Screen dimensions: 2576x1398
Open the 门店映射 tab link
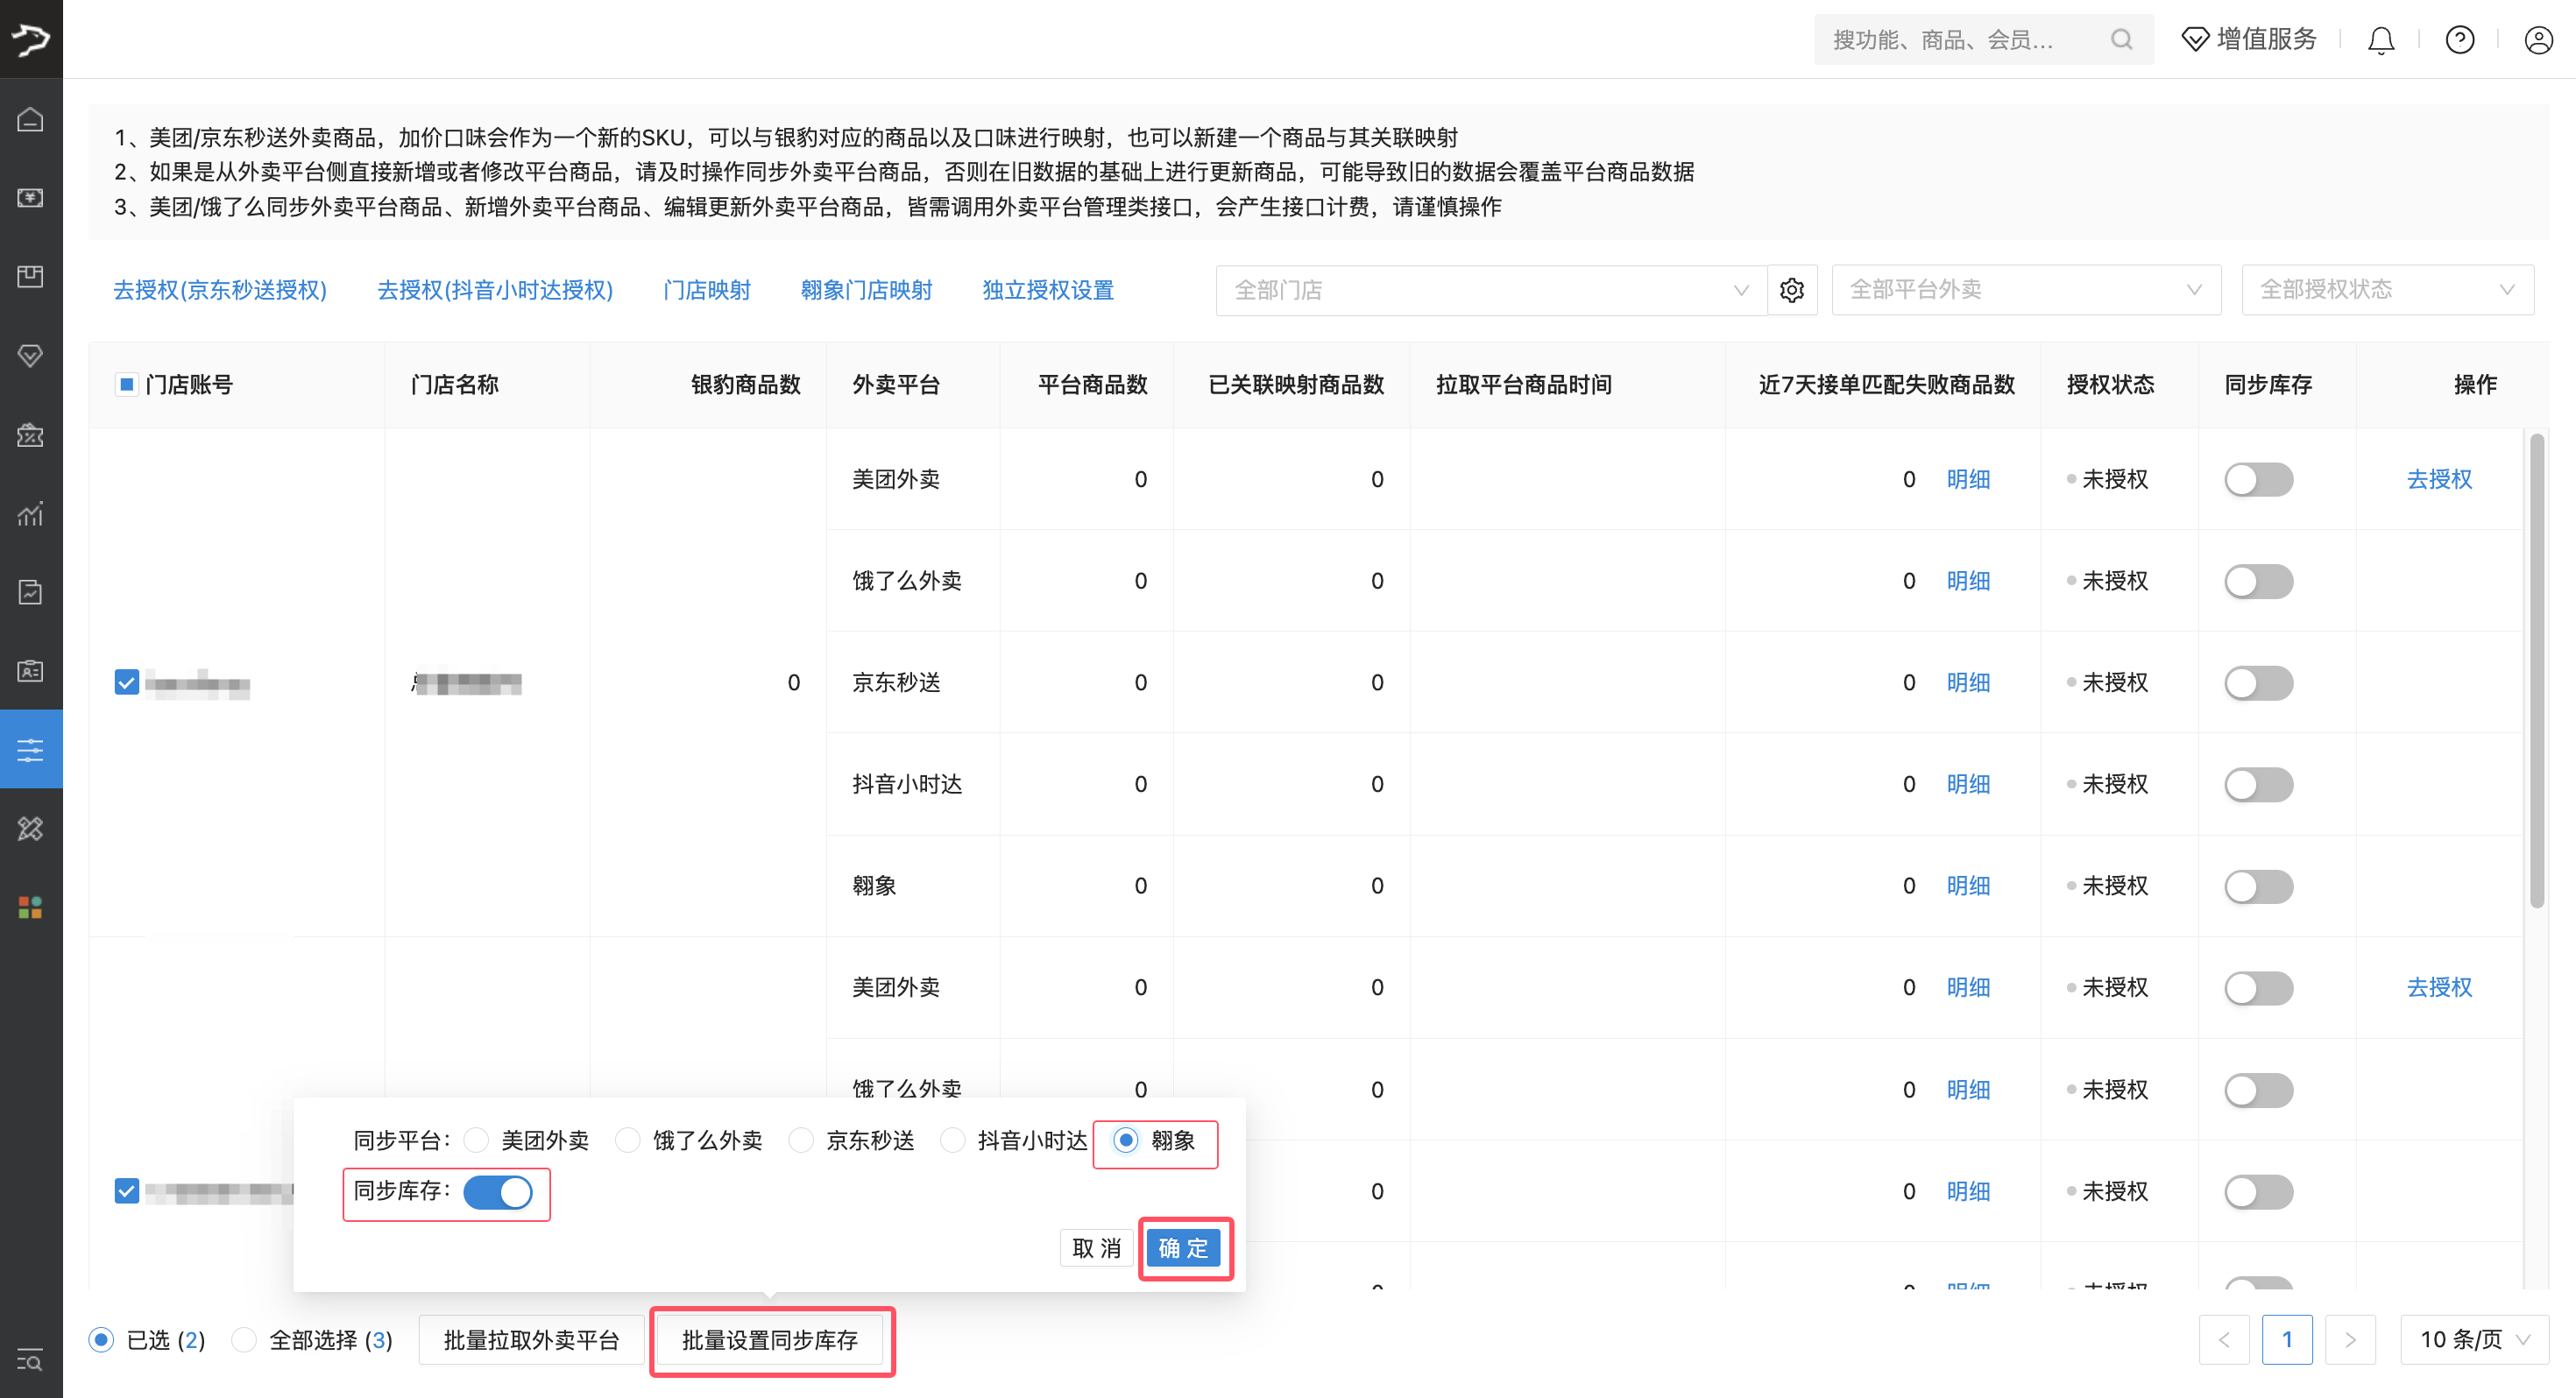click(706, 290)
